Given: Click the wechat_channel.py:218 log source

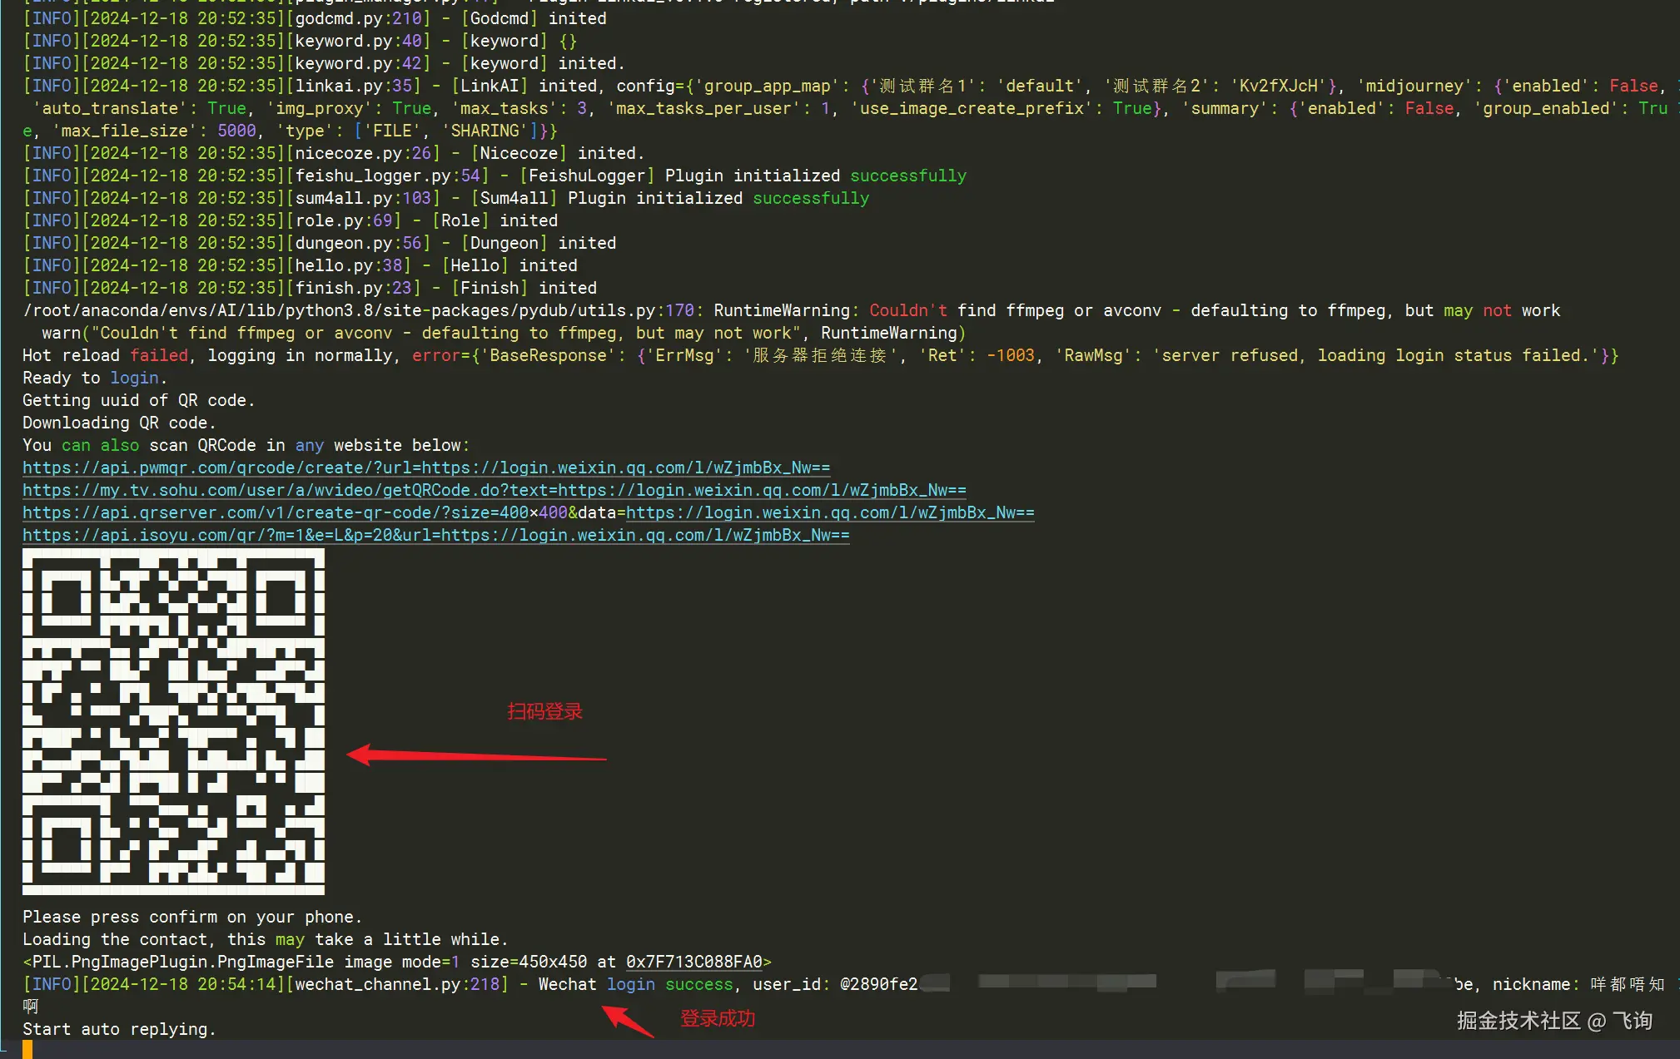Looking at the screenshot, I should pos(398,984).
